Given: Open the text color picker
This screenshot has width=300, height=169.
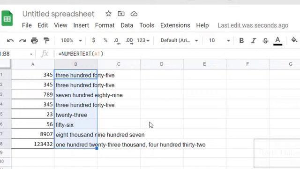Looking at the screenshot, I should (x=277, y=41).
